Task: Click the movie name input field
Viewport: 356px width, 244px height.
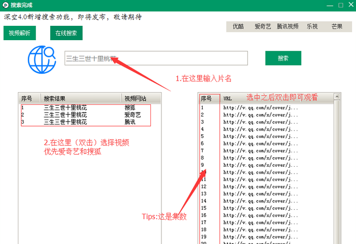Action: click(x=156, y=59)
